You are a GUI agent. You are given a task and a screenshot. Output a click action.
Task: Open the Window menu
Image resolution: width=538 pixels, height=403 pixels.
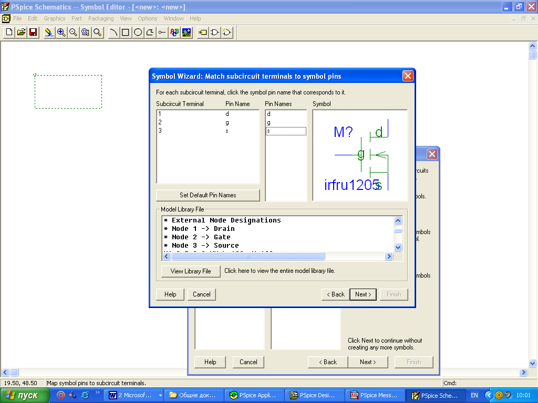(173, 18)
